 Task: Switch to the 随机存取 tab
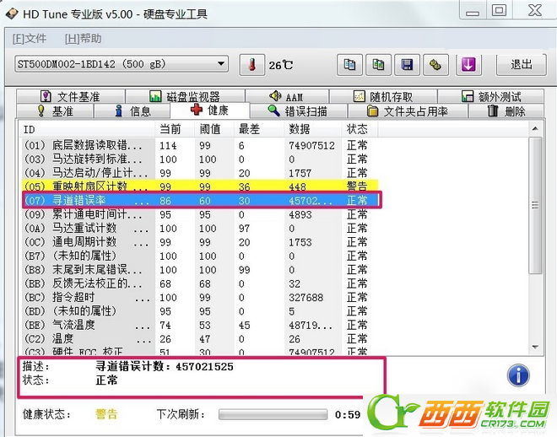tap(383, 96)
